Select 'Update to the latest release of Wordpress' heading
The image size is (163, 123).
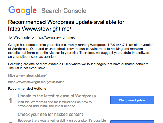click(57, 96)
